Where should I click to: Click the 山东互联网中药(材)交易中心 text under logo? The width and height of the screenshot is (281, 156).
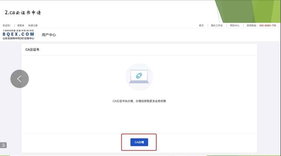18,38
